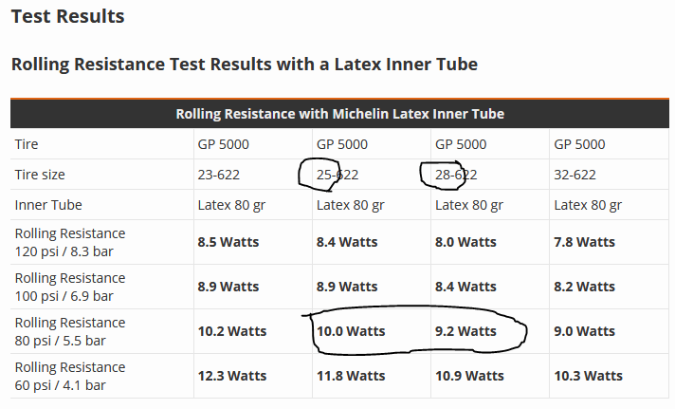Select the 120 psi / 8.3 bar row label

tap(69, 242)
